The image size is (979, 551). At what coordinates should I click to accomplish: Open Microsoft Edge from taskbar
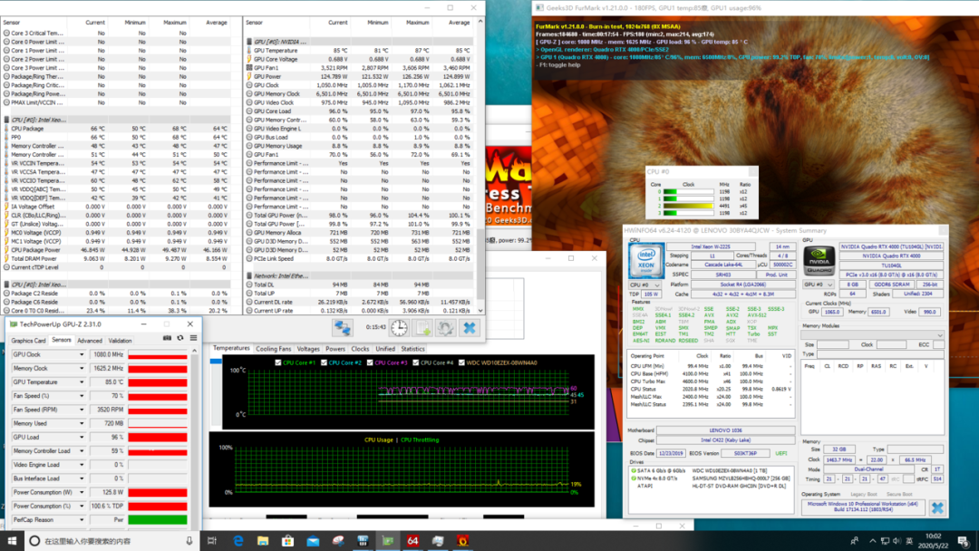237,541
